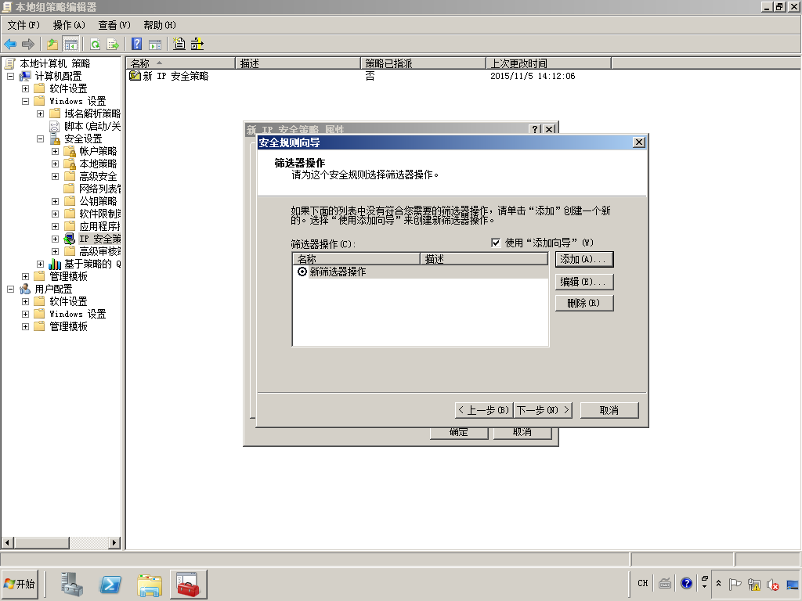Click the left arrow of tree pane scrollbar
The image size is (802, 601).
pos(8,543)
